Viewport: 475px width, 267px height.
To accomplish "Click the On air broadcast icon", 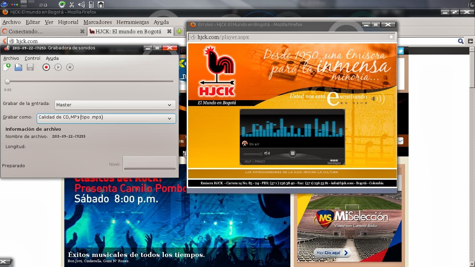I will point(244,144).
